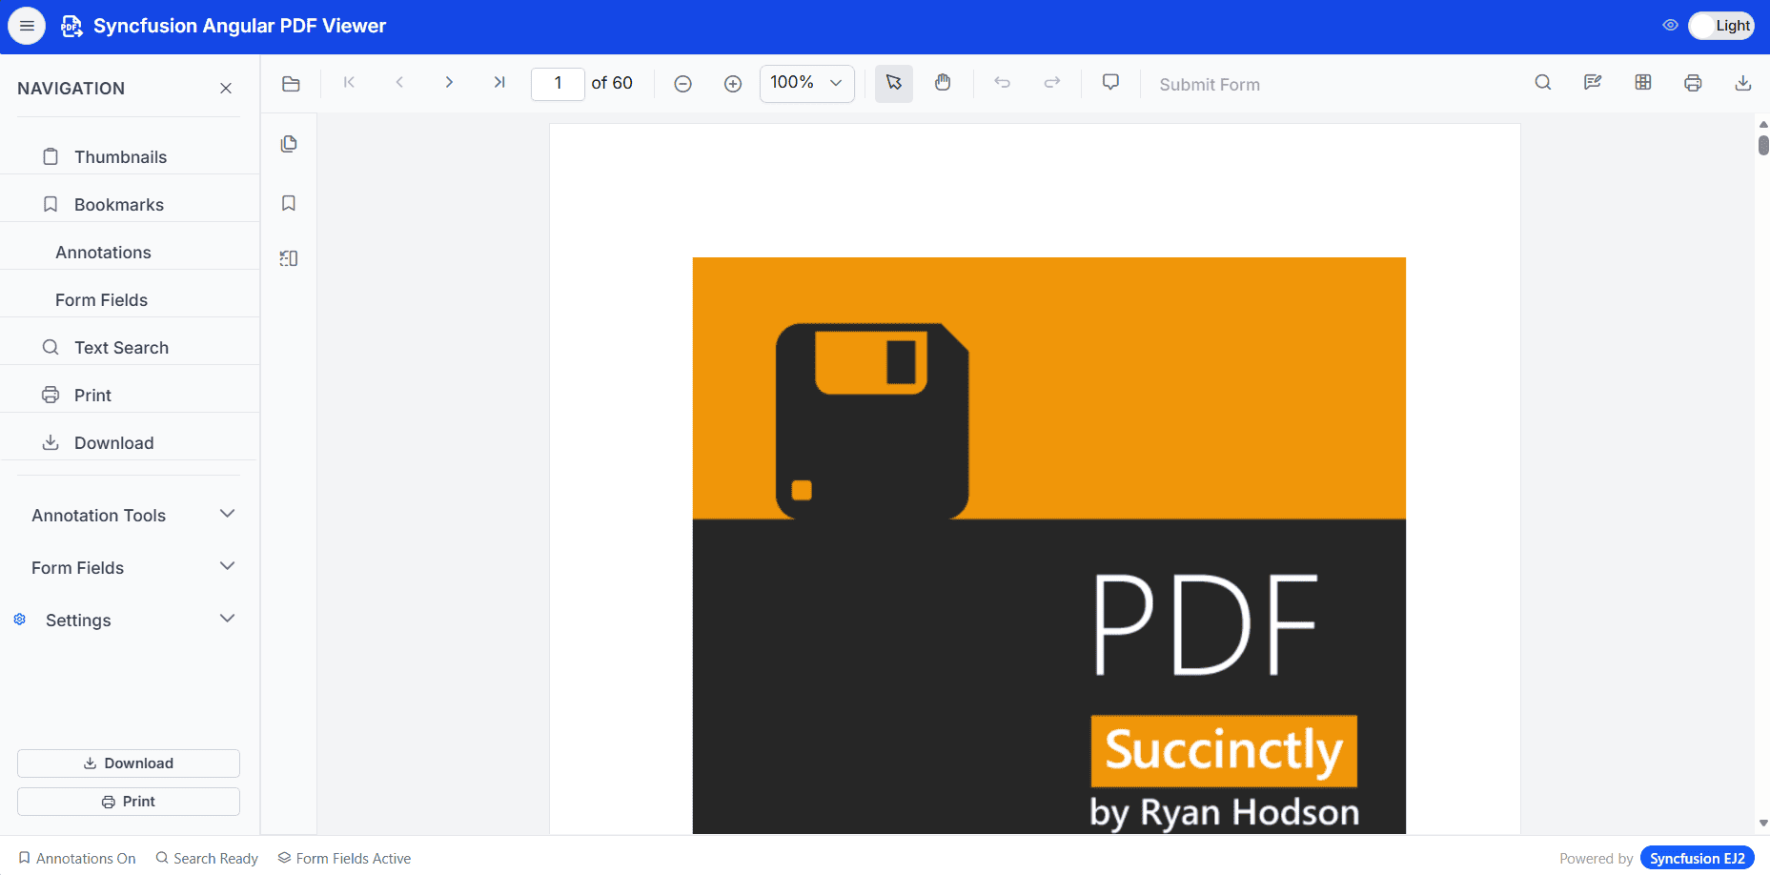This screenshot has width=1770, height=875.
Task: Open the page thumbnails side icon
Action: pos(289,144)
